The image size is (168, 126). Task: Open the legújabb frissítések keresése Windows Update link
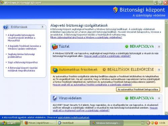[x=24, y=47]
